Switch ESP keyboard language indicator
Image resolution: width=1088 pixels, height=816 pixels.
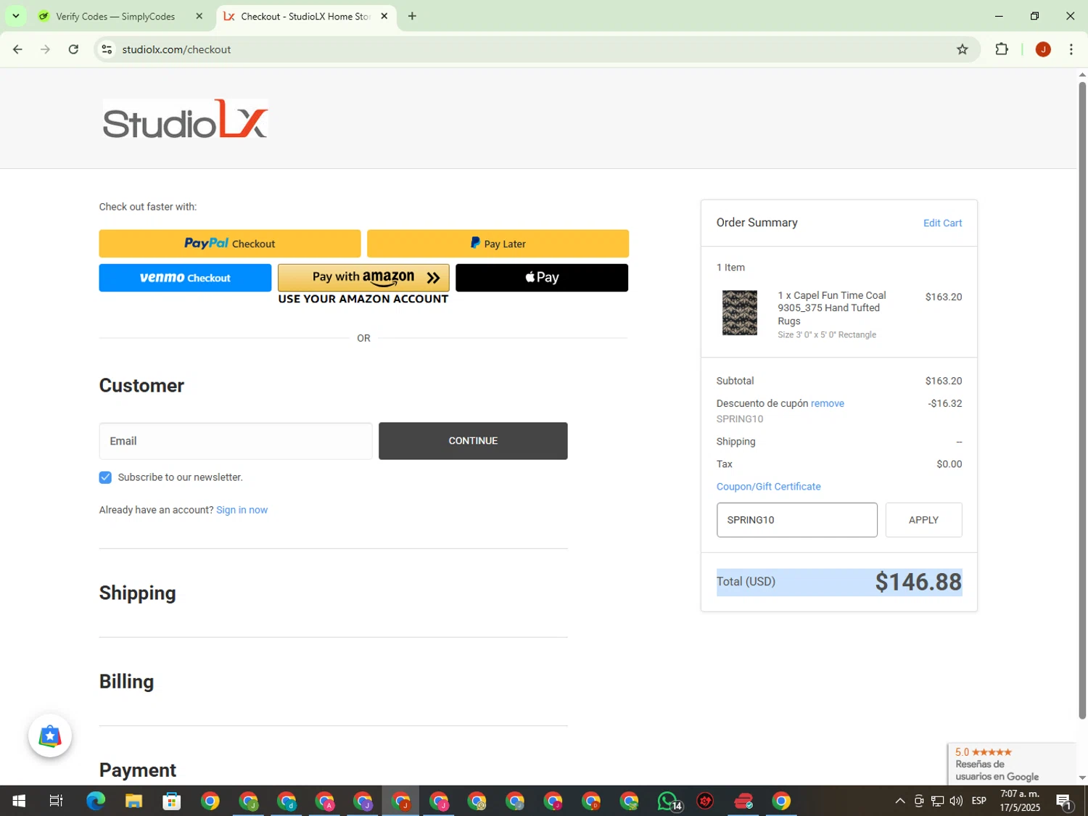click(979, 801)
